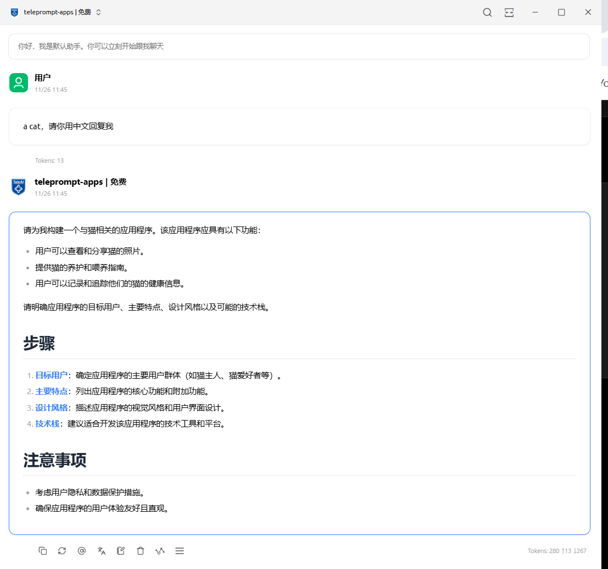
Task: Translate the reply with the translate icon
Action: point(101,551)
